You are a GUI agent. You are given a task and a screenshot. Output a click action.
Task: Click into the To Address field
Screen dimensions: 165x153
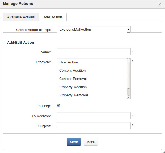pyautogui.click(x=94, y=116)
